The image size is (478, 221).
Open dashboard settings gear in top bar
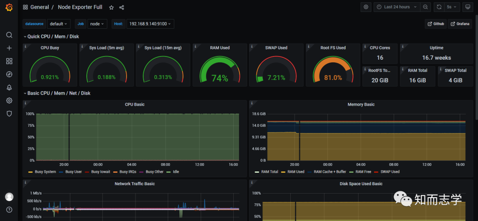(x=366, y=7)
